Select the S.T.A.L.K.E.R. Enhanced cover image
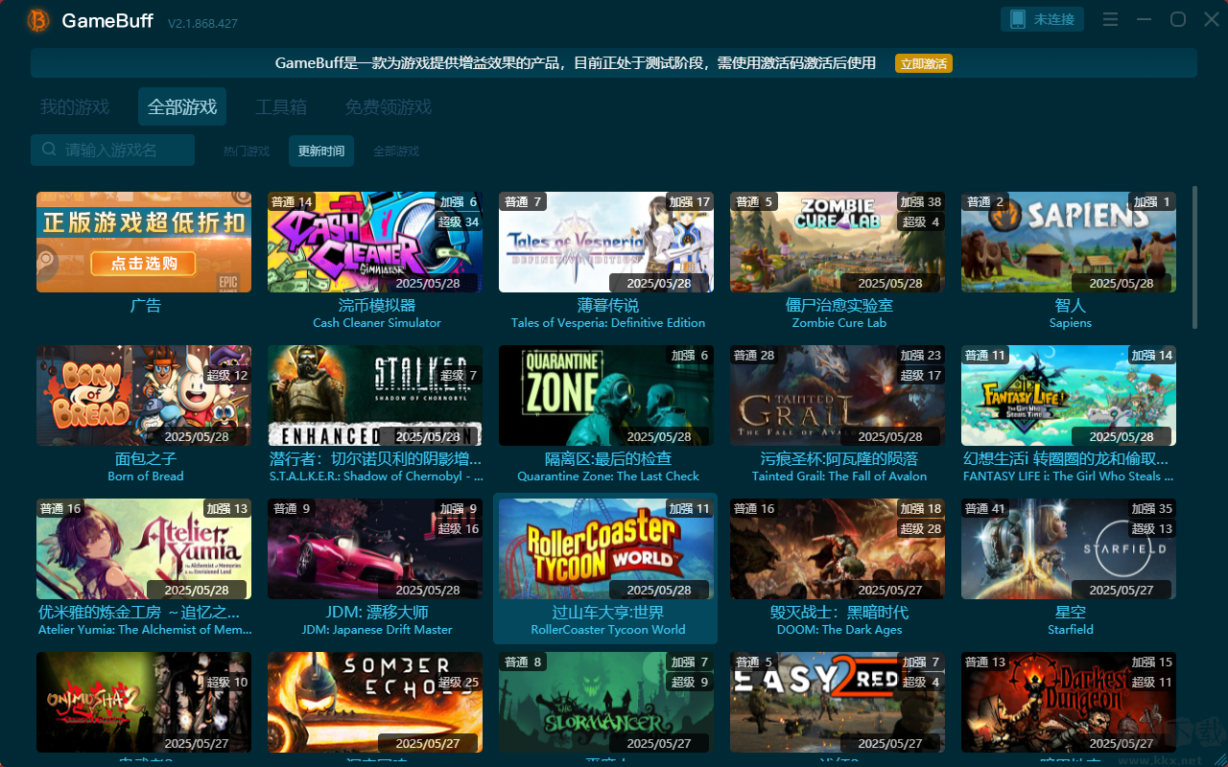This screenshot has height=767, width=1228. tap(375, 395)
